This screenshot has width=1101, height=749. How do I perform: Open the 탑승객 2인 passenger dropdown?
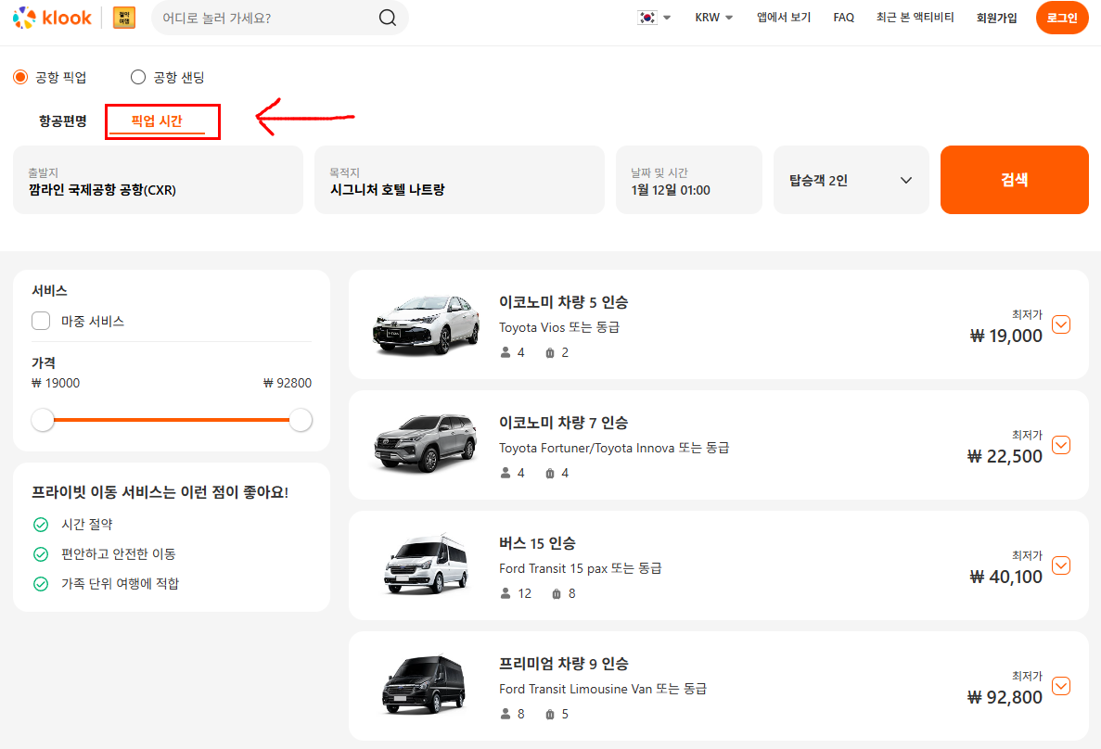tap(851, 180)
